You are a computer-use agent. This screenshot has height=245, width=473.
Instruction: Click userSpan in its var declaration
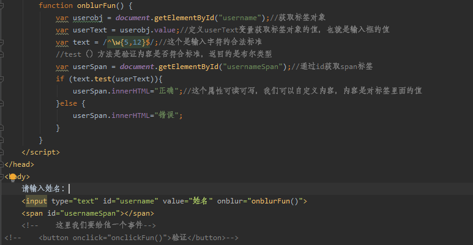coord(90,67)
